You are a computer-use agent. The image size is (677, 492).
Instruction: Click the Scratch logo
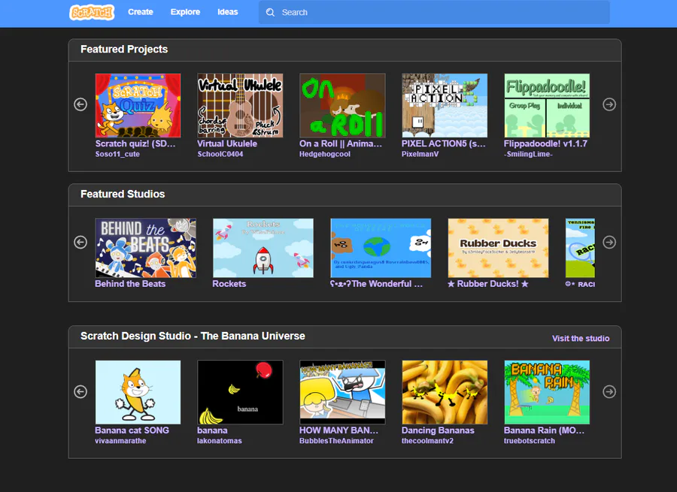coord(92,12)
